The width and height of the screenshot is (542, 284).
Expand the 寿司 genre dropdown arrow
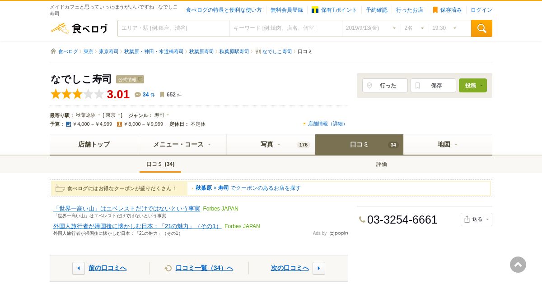[x=168, y=115]
